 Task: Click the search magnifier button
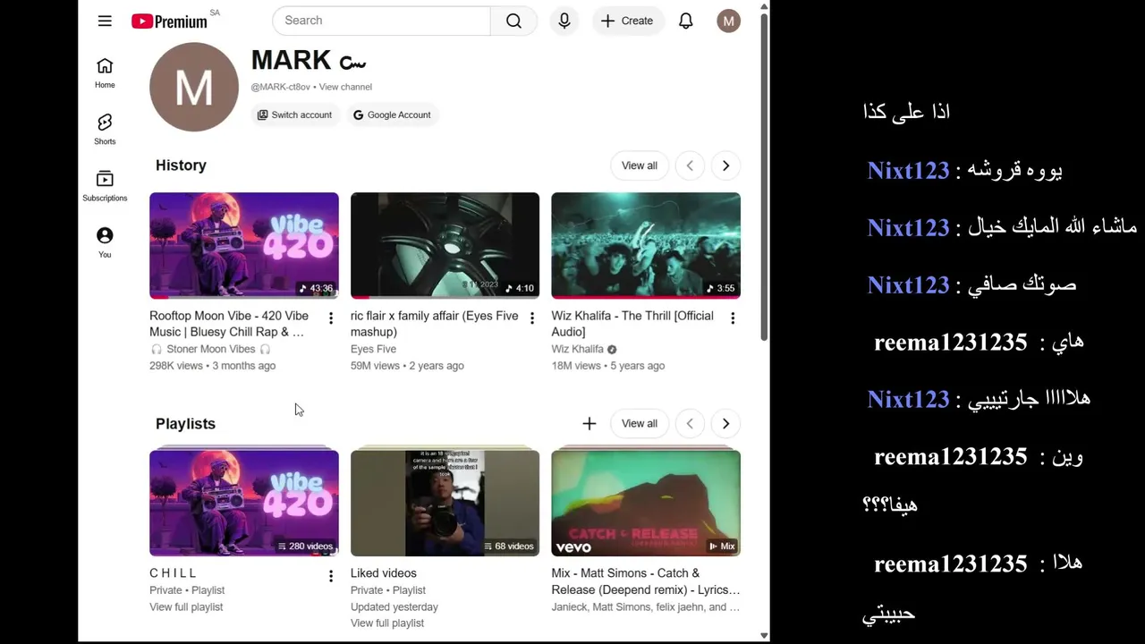pyautogui.click(x=513, y=21)
